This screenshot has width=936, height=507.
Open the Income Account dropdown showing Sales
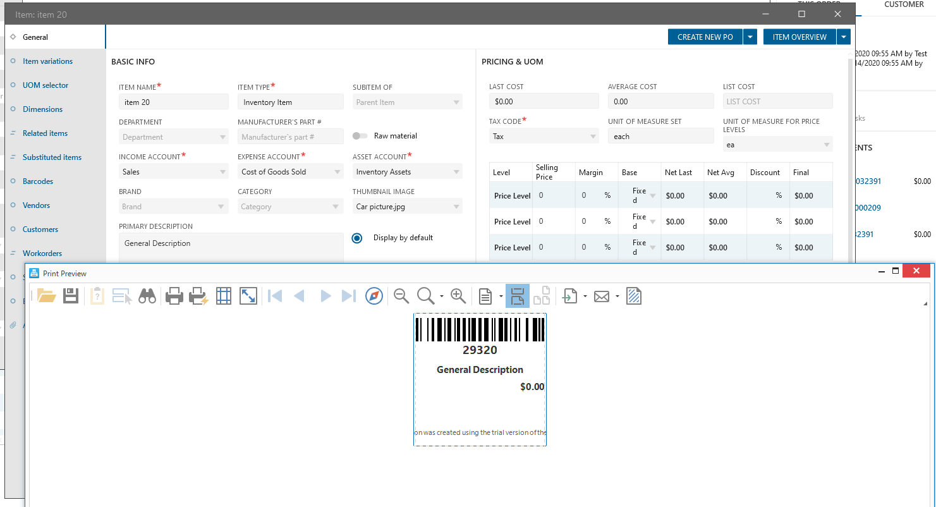tap(174, 172)
